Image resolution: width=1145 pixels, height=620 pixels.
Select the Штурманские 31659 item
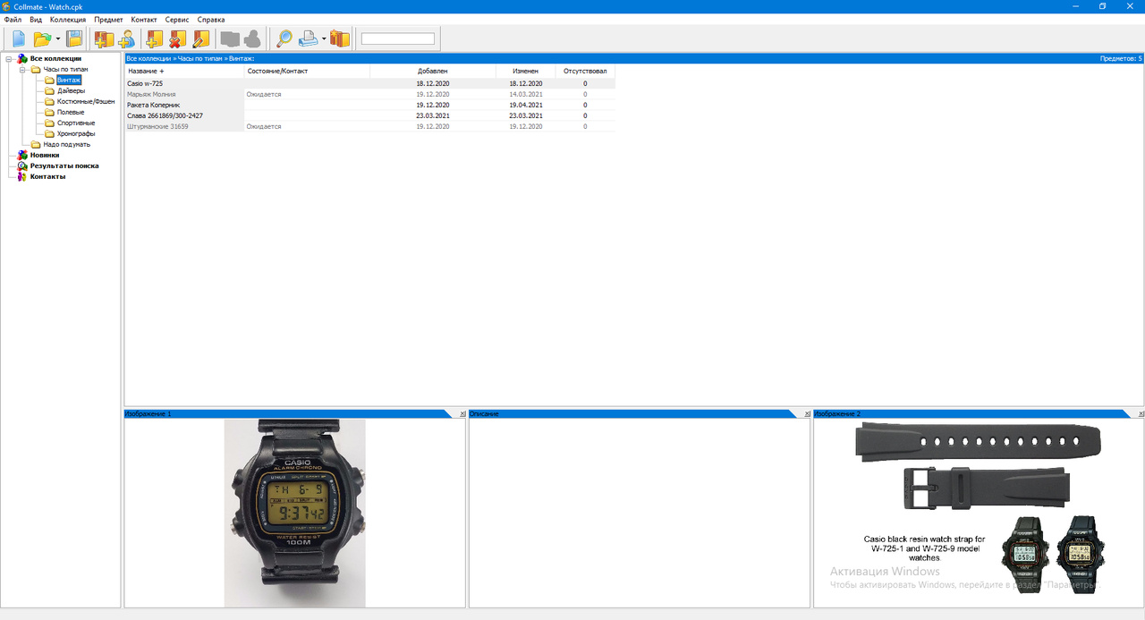157,127
